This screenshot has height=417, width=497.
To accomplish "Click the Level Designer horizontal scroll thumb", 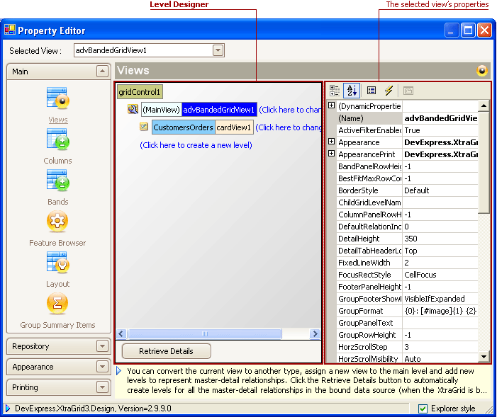I will point(205,333).
